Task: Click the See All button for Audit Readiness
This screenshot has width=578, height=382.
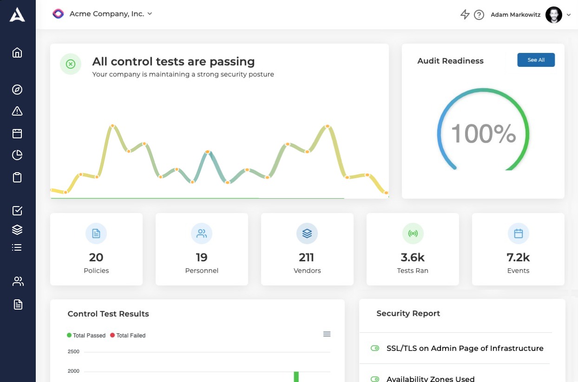Action: (x=536, y=60)
